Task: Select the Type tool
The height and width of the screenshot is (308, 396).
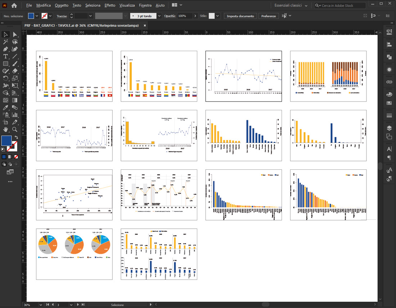Action: [x=6, y=57]
